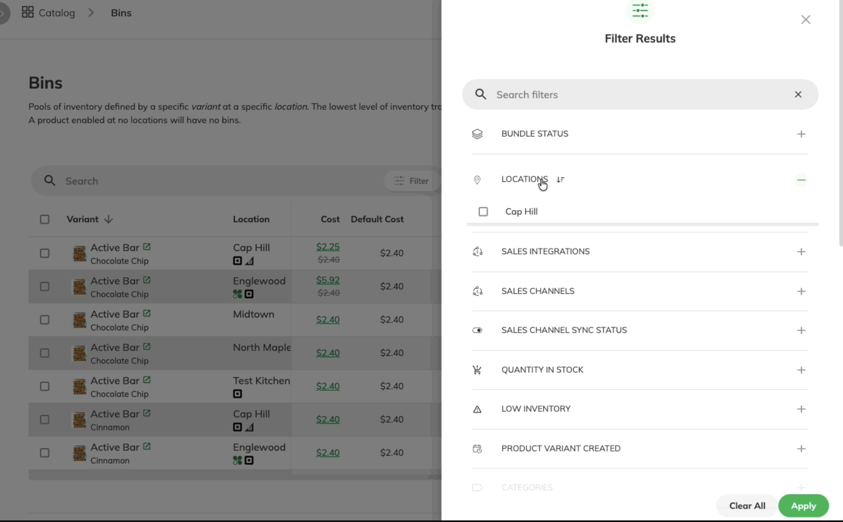
Task: Expand the Sales Channels filter
Action: [x=801, y=291]
